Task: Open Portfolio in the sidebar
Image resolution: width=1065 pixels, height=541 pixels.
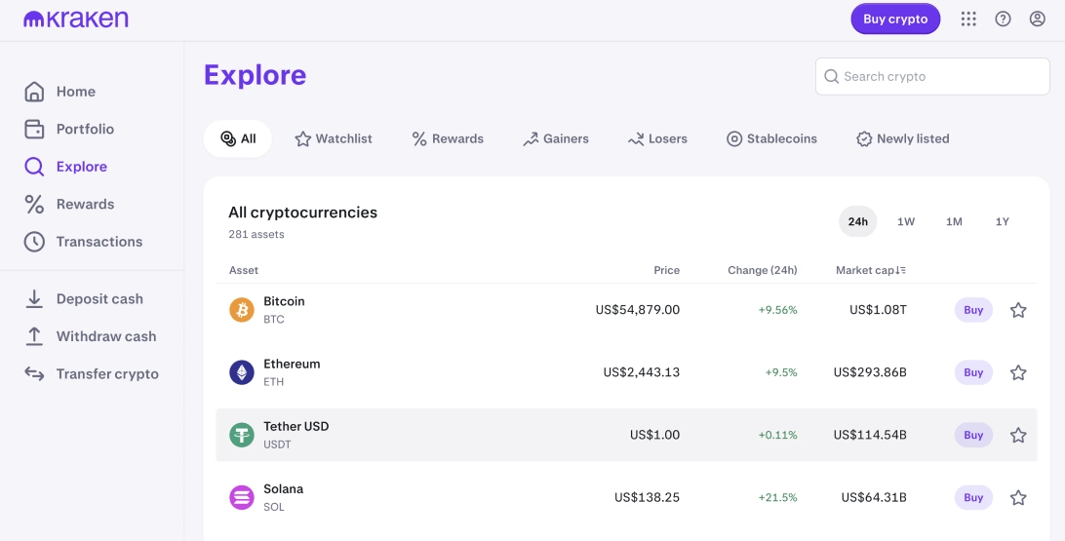Action: coord(85,129)
